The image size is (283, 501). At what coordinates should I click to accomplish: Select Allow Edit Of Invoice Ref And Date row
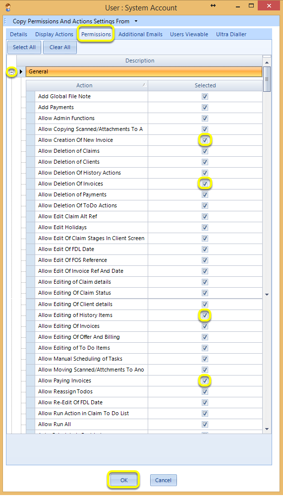[x=144, y=271]
